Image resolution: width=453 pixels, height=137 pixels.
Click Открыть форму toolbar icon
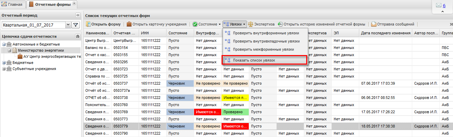point(89,24)
